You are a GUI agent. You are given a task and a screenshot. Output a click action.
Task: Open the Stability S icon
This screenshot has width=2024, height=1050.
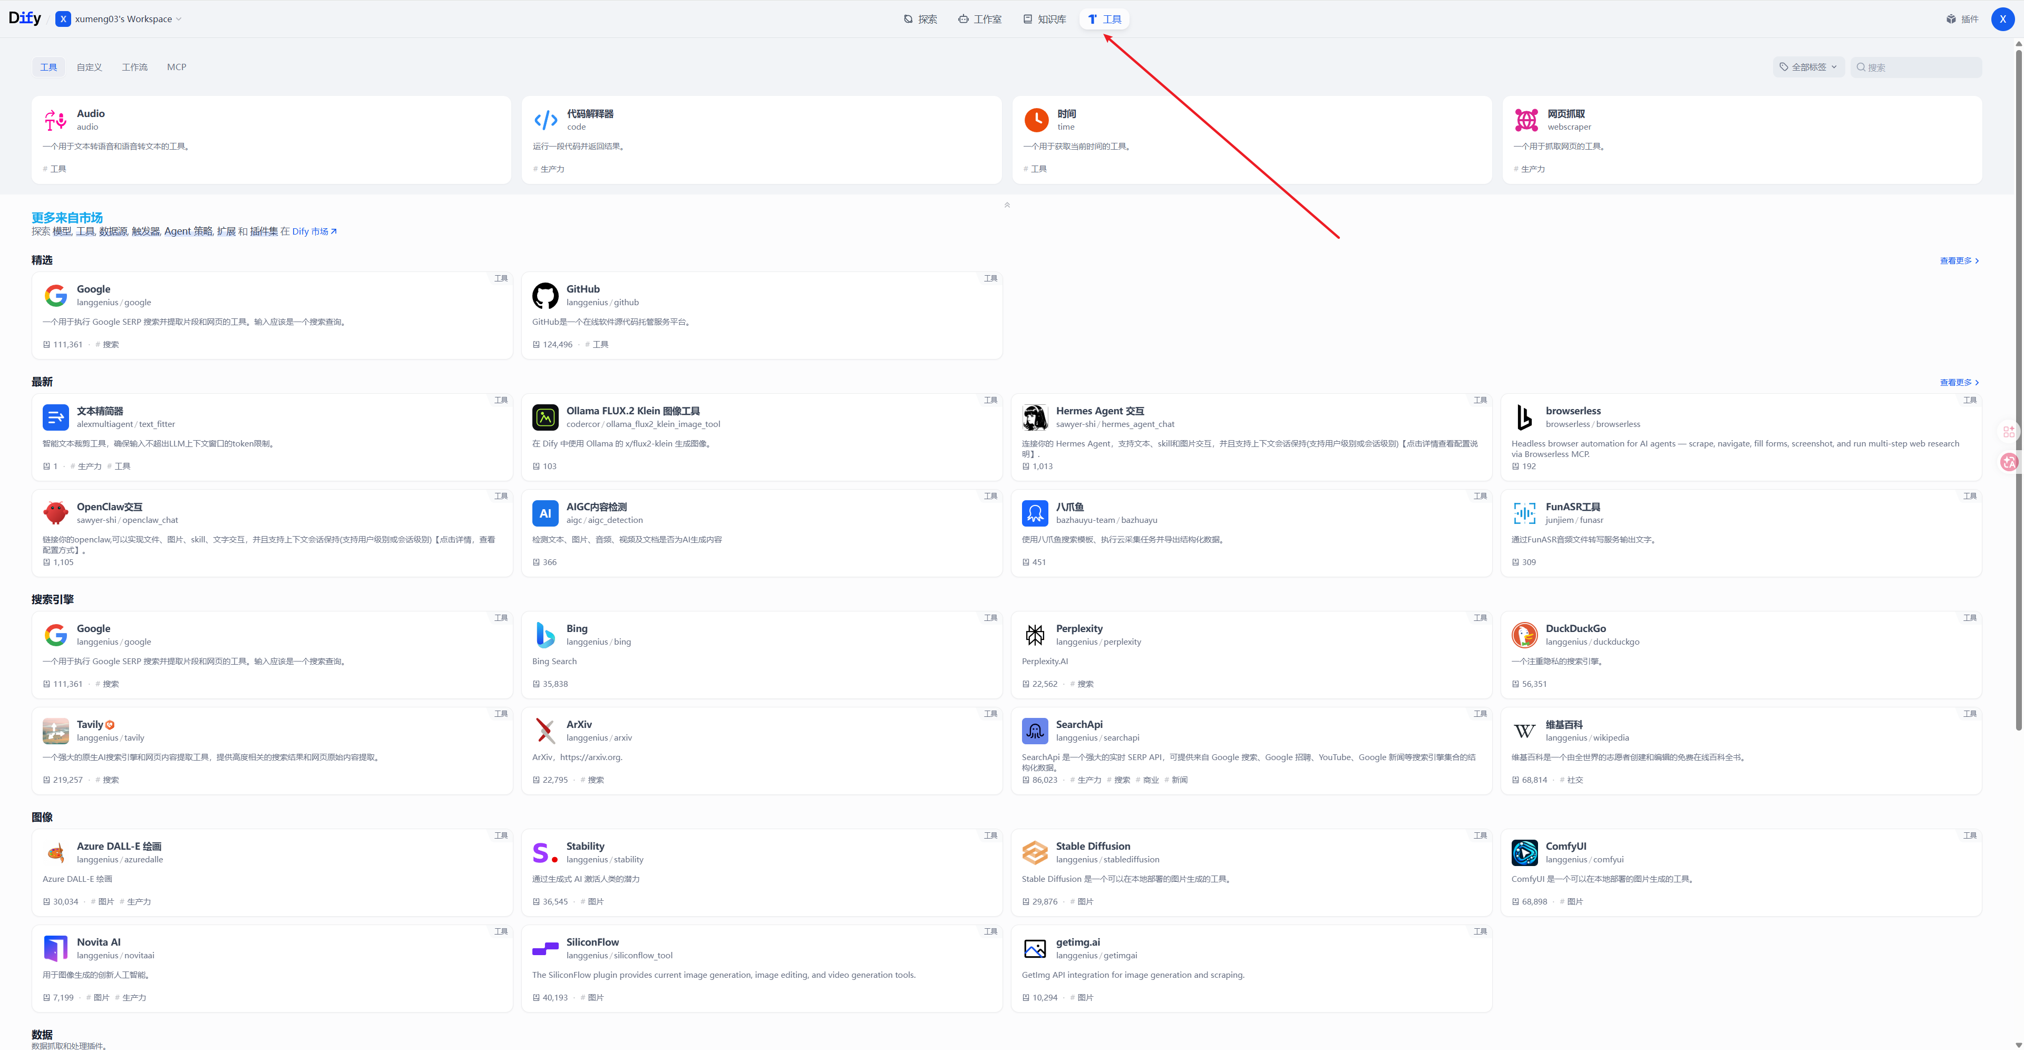pyautogui.click(x=546, y=853)
